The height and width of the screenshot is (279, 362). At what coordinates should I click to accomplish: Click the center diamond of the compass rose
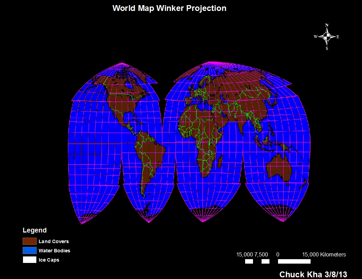[327, 36]
